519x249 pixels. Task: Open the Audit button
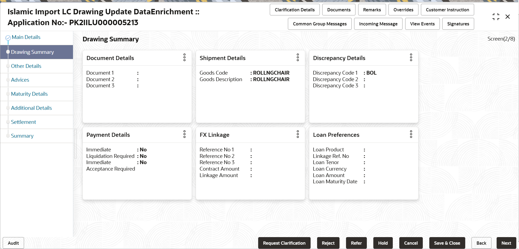coord(13,243)
